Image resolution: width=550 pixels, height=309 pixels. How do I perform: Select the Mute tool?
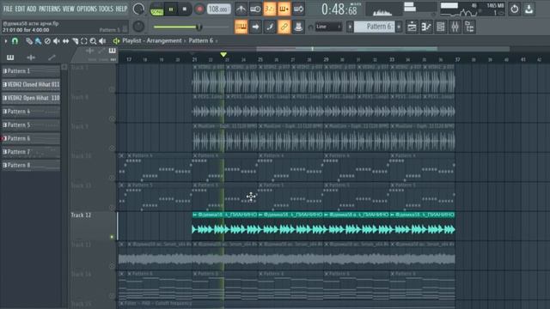click(56, 41)
